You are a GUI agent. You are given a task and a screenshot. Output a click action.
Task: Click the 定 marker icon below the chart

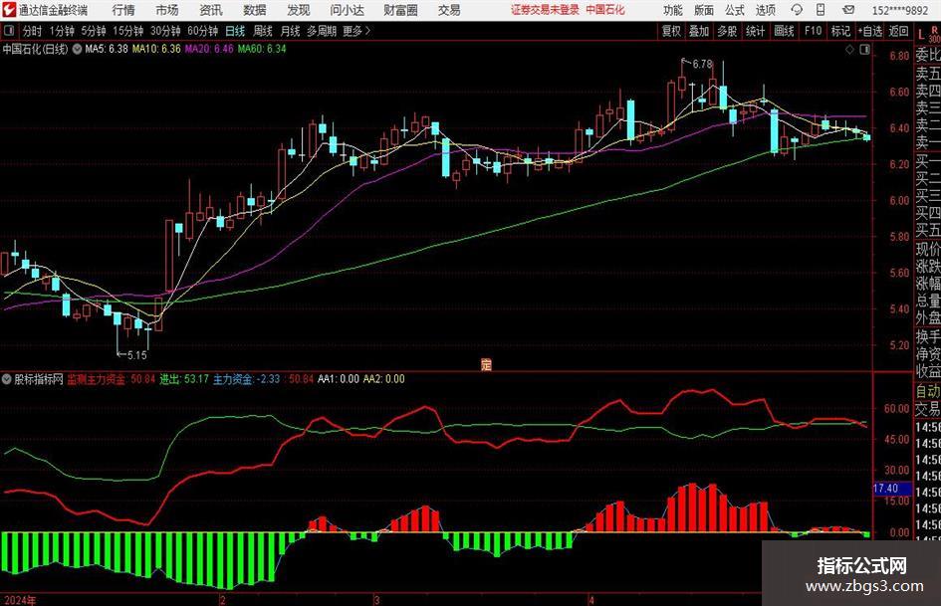[x=486, y=364]
